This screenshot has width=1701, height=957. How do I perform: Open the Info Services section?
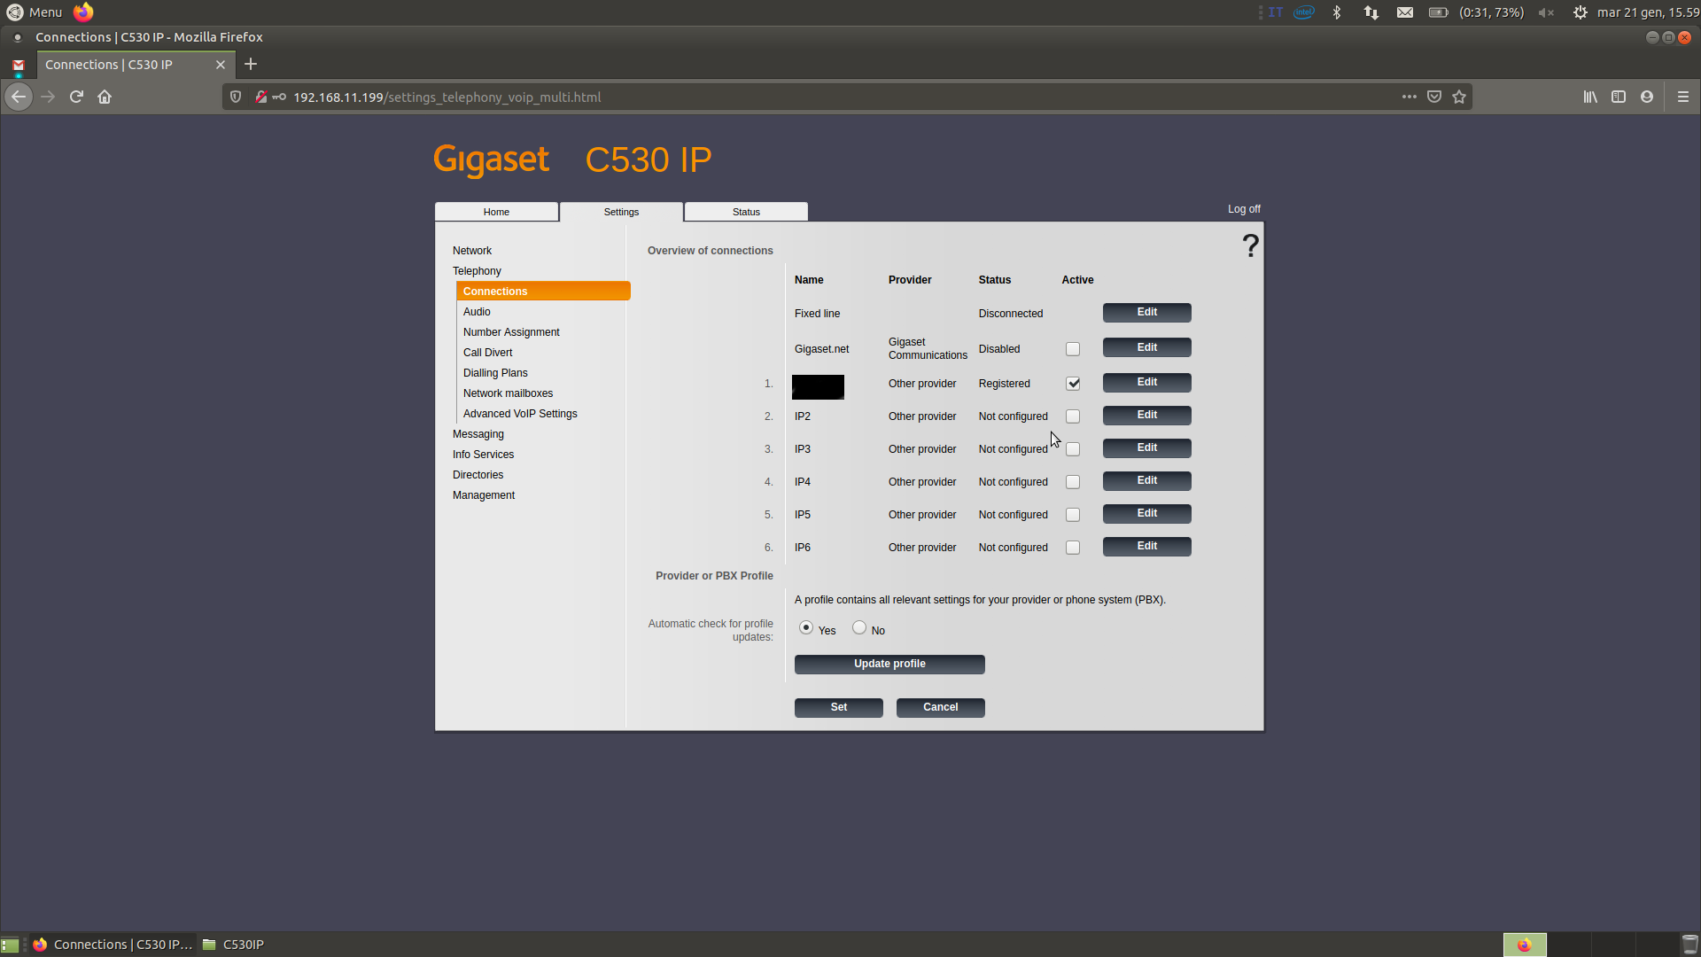coord(483,455)
